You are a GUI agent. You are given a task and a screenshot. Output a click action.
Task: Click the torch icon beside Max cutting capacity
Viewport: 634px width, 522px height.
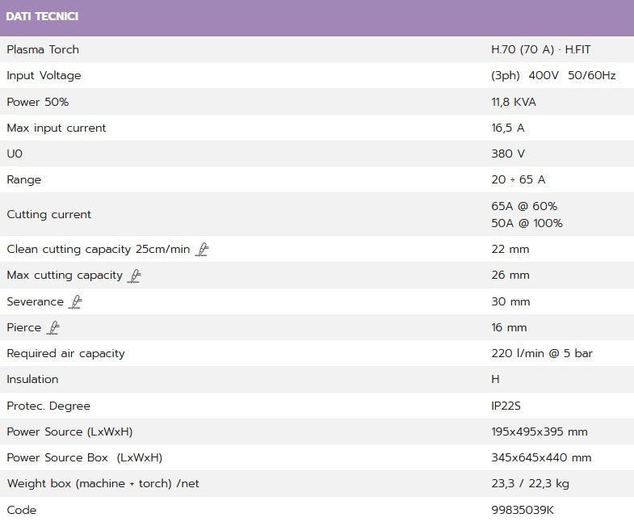pos(135,276)
